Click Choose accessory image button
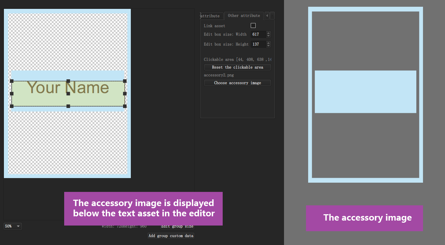The width and height of the screenshot is (445, 245). point(238,83)
